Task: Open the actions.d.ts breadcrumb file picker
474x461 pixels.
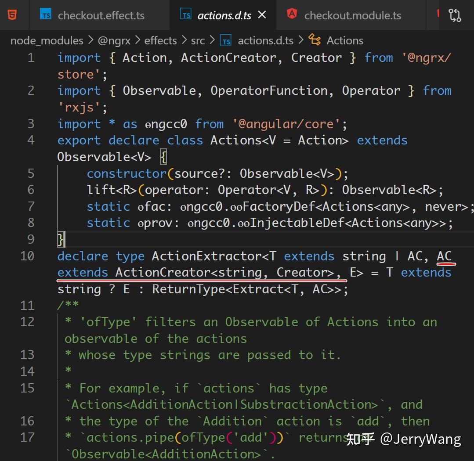Action: coord(265,40)
